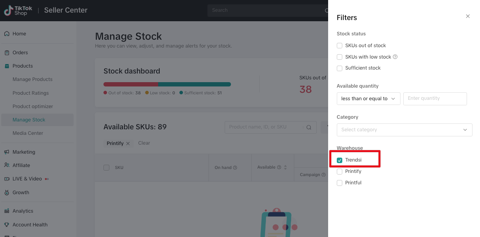The width and height of the screenshot is (480, 237).
Task: Open the Select category dropdown
Action: point(404,130)
